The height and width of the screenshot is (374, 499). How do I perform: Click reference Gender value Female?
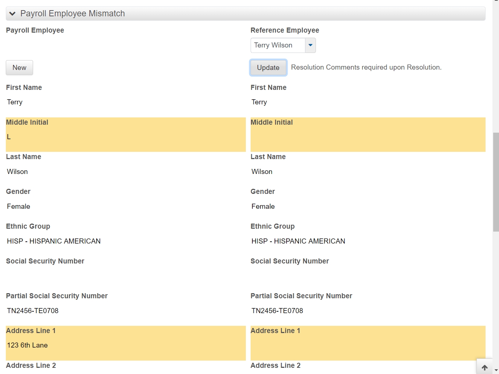point(263,207)
